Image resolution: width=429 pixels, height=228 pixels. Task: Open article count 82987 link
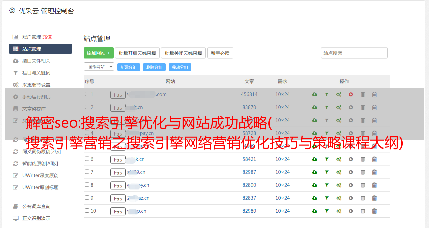coord(249,172)
